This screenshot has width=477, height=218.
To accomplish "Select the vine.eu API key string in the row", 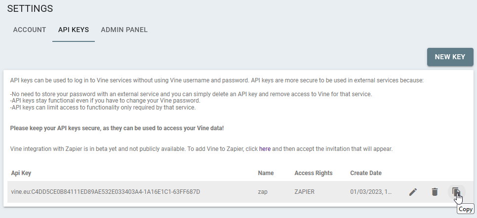I will pyautogui.click(x=106, y=192).
